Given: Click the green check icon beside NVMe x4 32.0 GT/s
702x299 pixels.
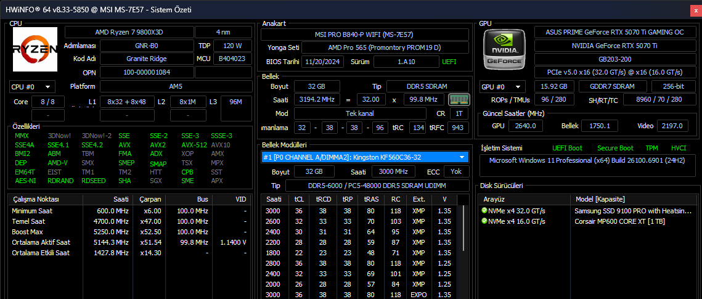Looking at the screenshot, I should click(484, 210).
